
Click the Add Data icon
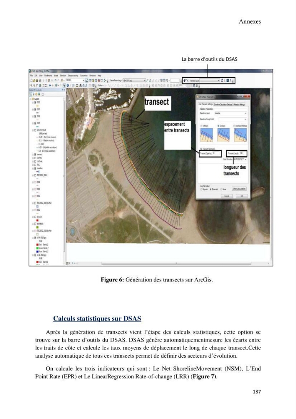(62, 80)
